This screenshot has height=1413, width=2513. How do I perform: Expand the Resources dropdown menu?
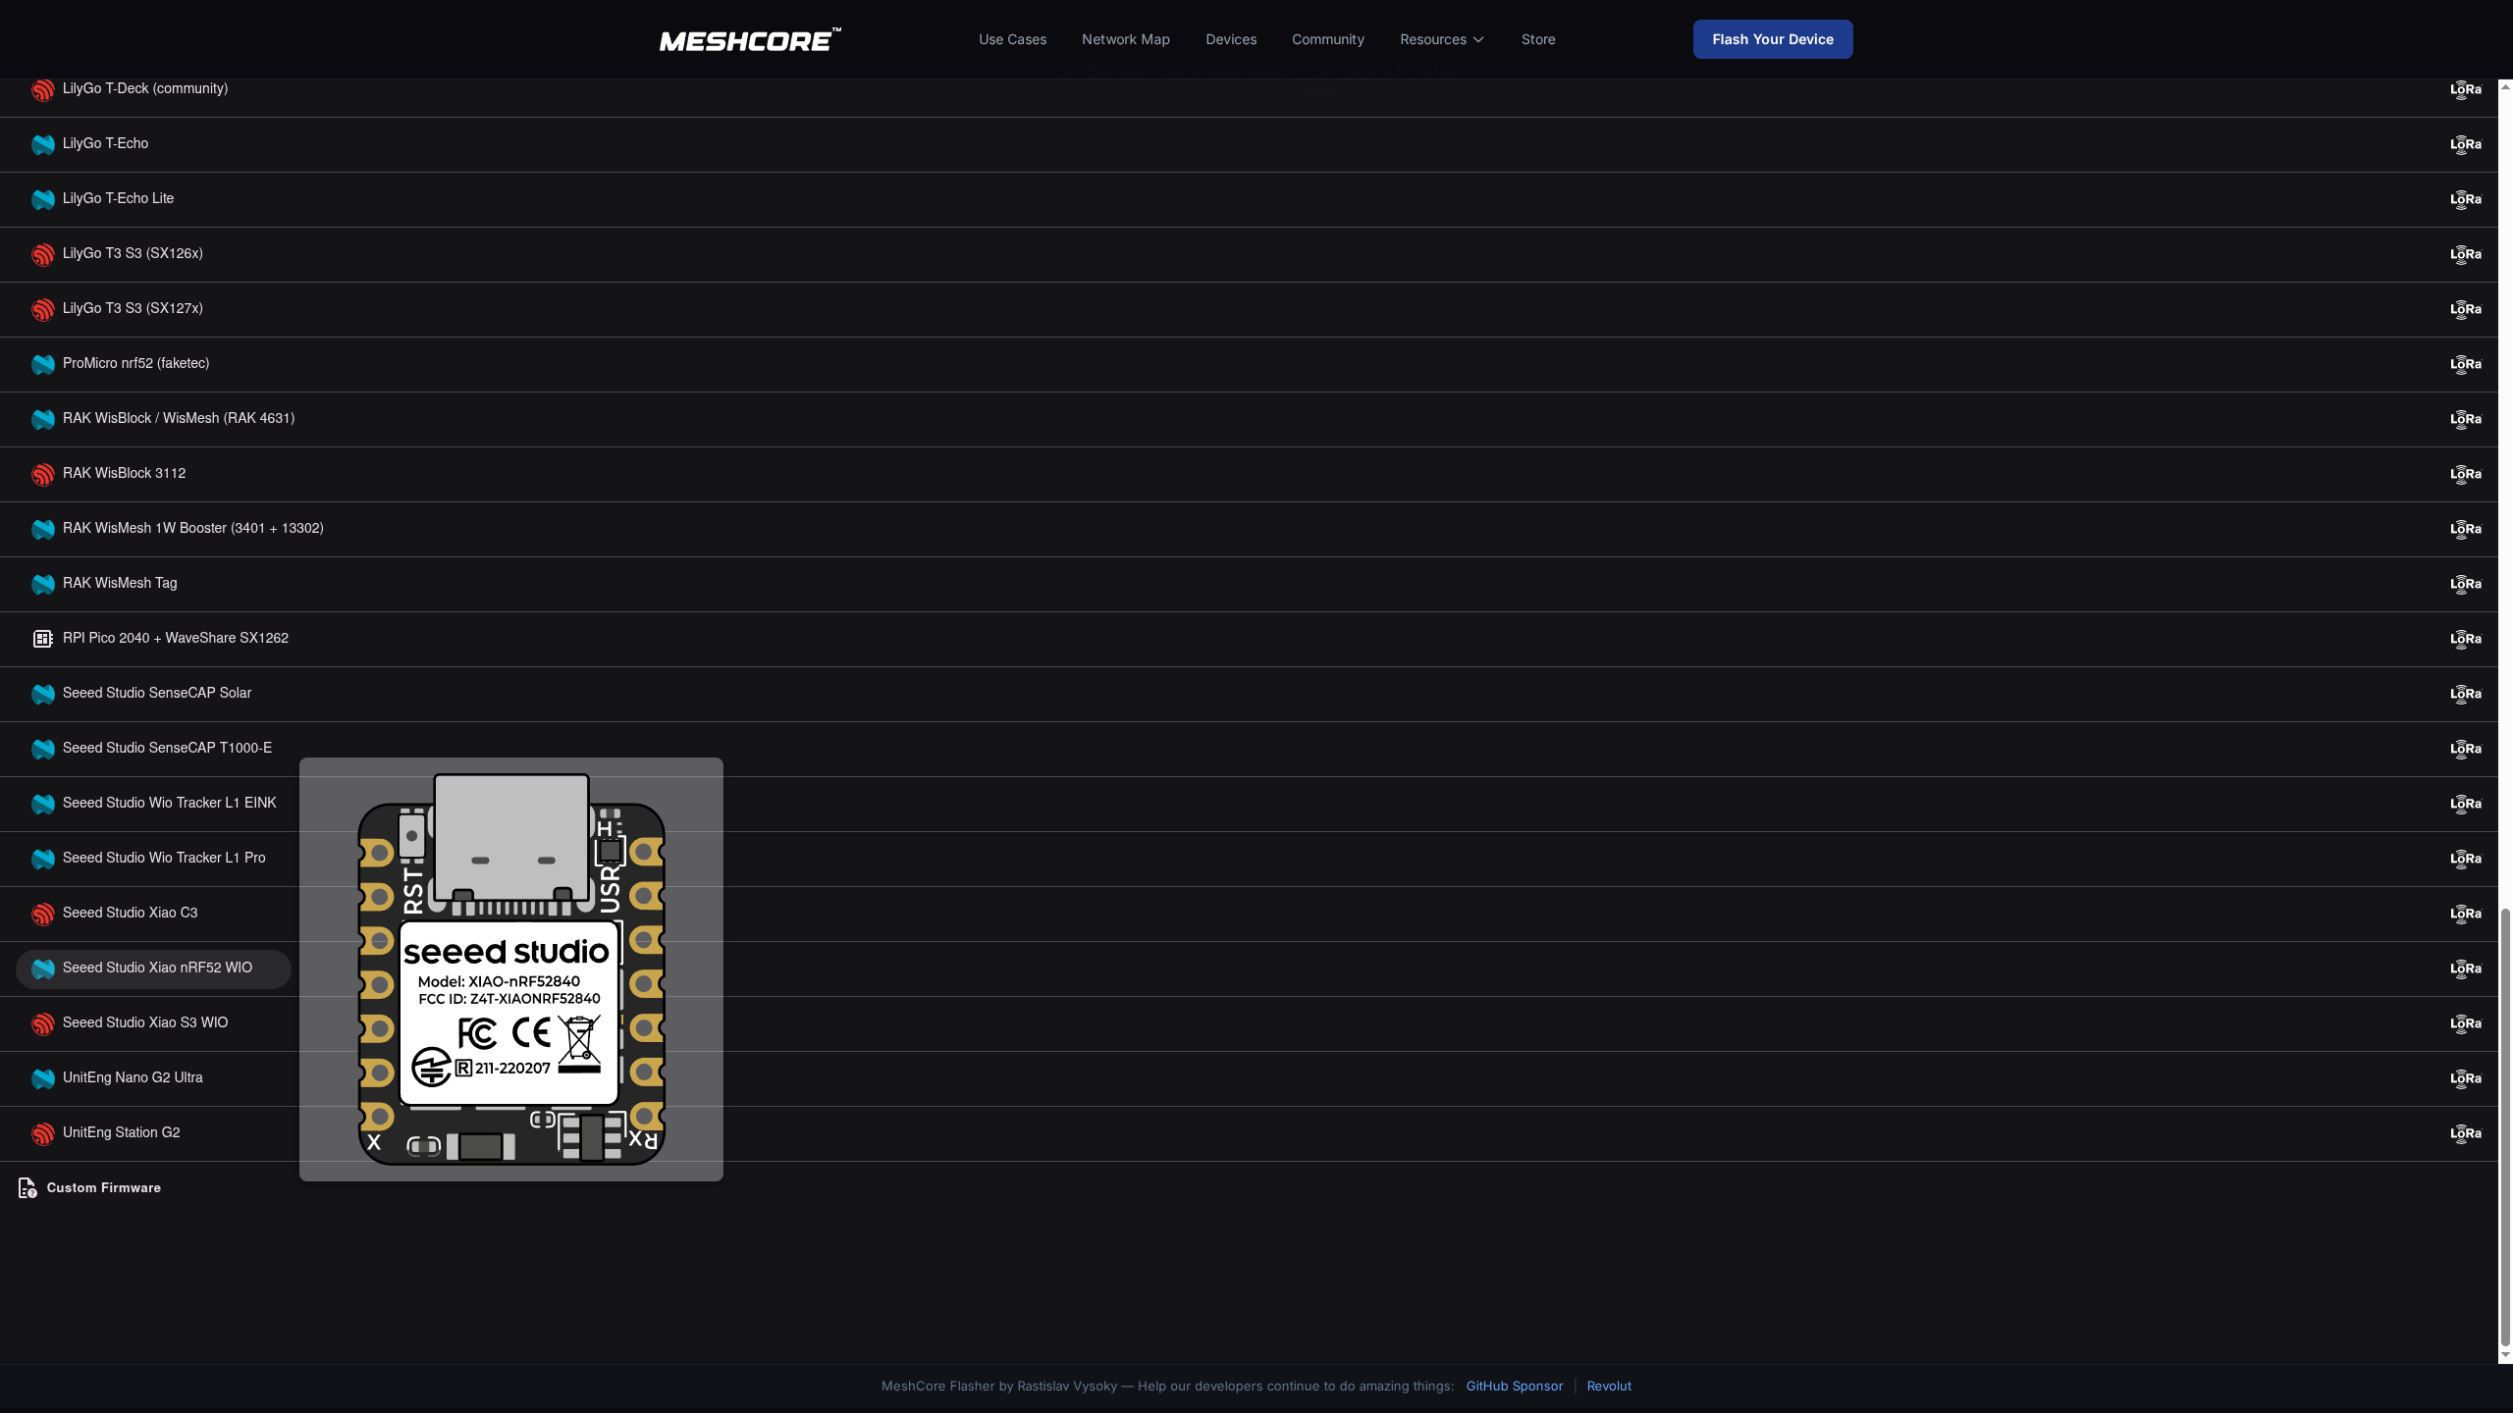[x=1441, y=39]
